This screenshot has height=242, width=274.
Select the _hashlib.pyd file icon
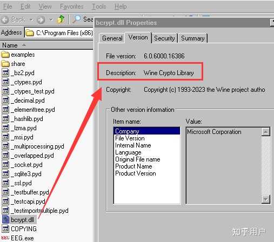pos(5,119)
